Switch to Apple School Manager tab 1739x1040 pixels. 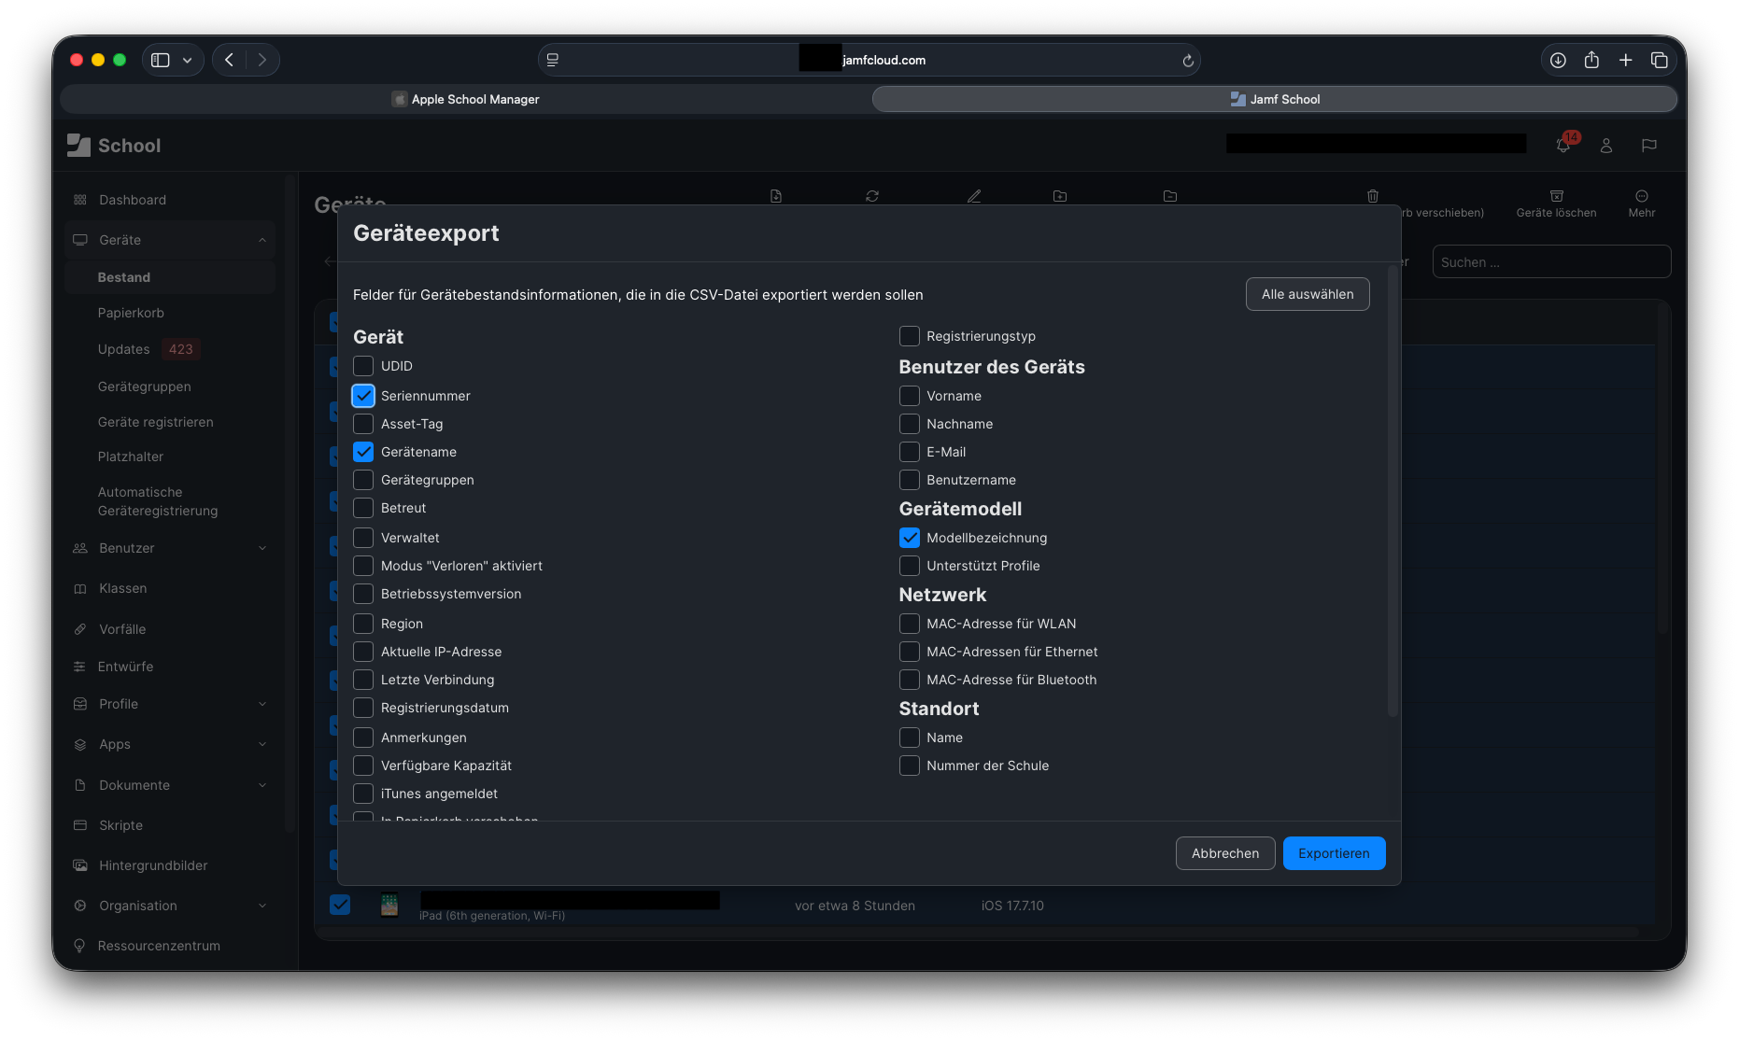(x=466, y=99)
